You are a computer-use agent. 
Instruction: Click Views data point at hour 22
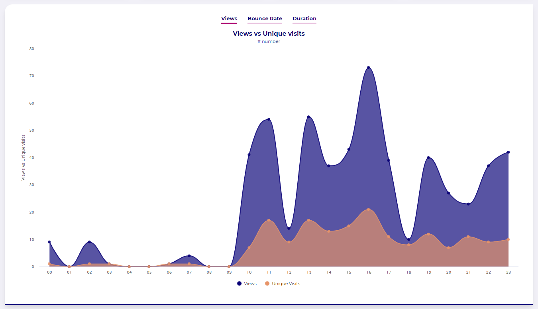coord(488,166)
